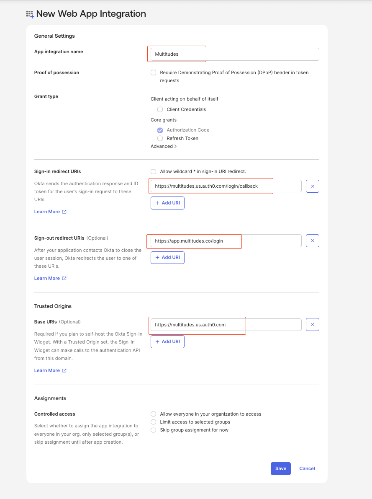Choose Limit access to selected groups
Viewport: 372px width, 499px height.
[154, 422]
